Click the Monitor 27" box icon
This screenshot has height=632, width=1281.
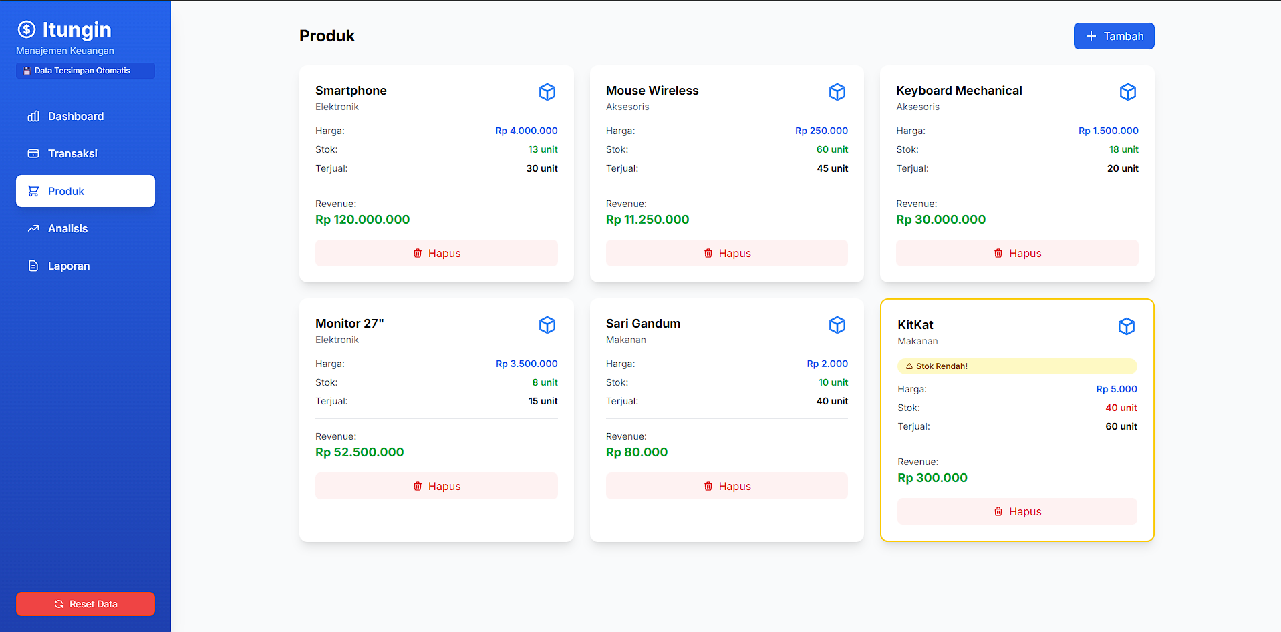(x=547, y=325)
